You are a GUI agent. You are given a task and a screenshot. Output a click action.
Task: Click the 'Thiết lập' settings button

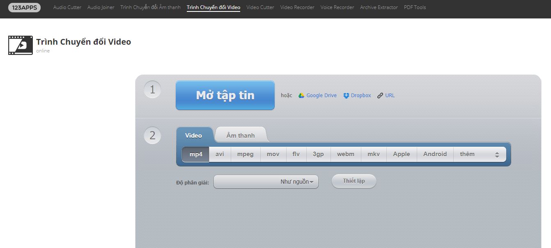pyautogui.click(x=354, y=181)
